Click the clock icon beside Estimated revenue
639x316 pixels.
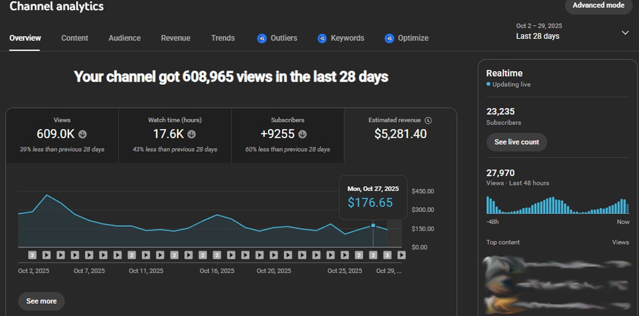(428, 120)
